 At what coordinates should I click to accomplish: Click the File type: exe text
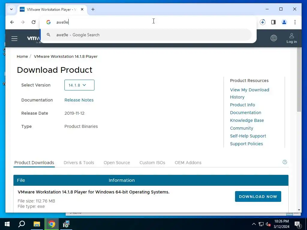click(x=31, y=206)
